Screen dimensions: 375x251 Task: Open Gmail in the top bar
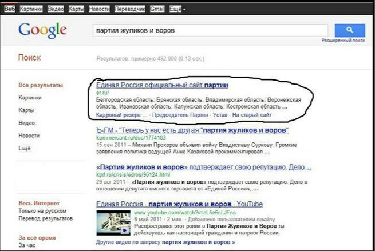pos(157,9)
